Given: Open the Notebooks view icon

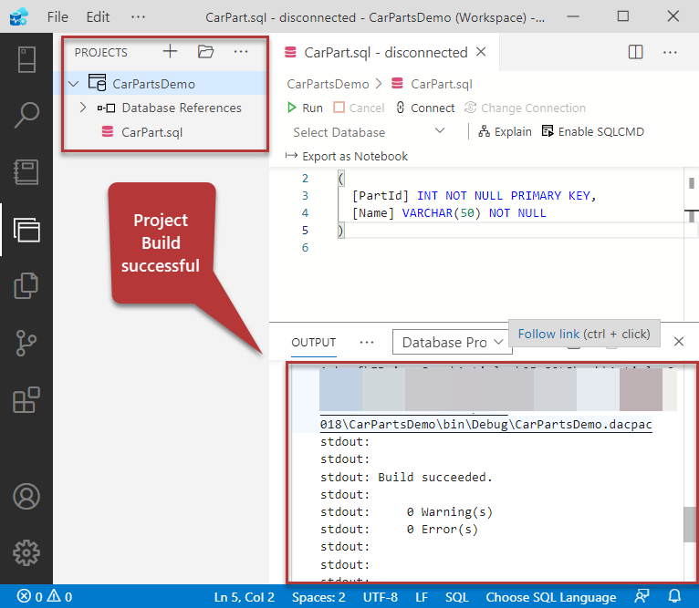Looking at the screenshot, I should point(26,172).
